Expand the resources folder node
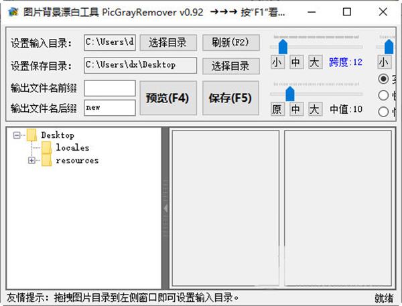 click(31, 161)
